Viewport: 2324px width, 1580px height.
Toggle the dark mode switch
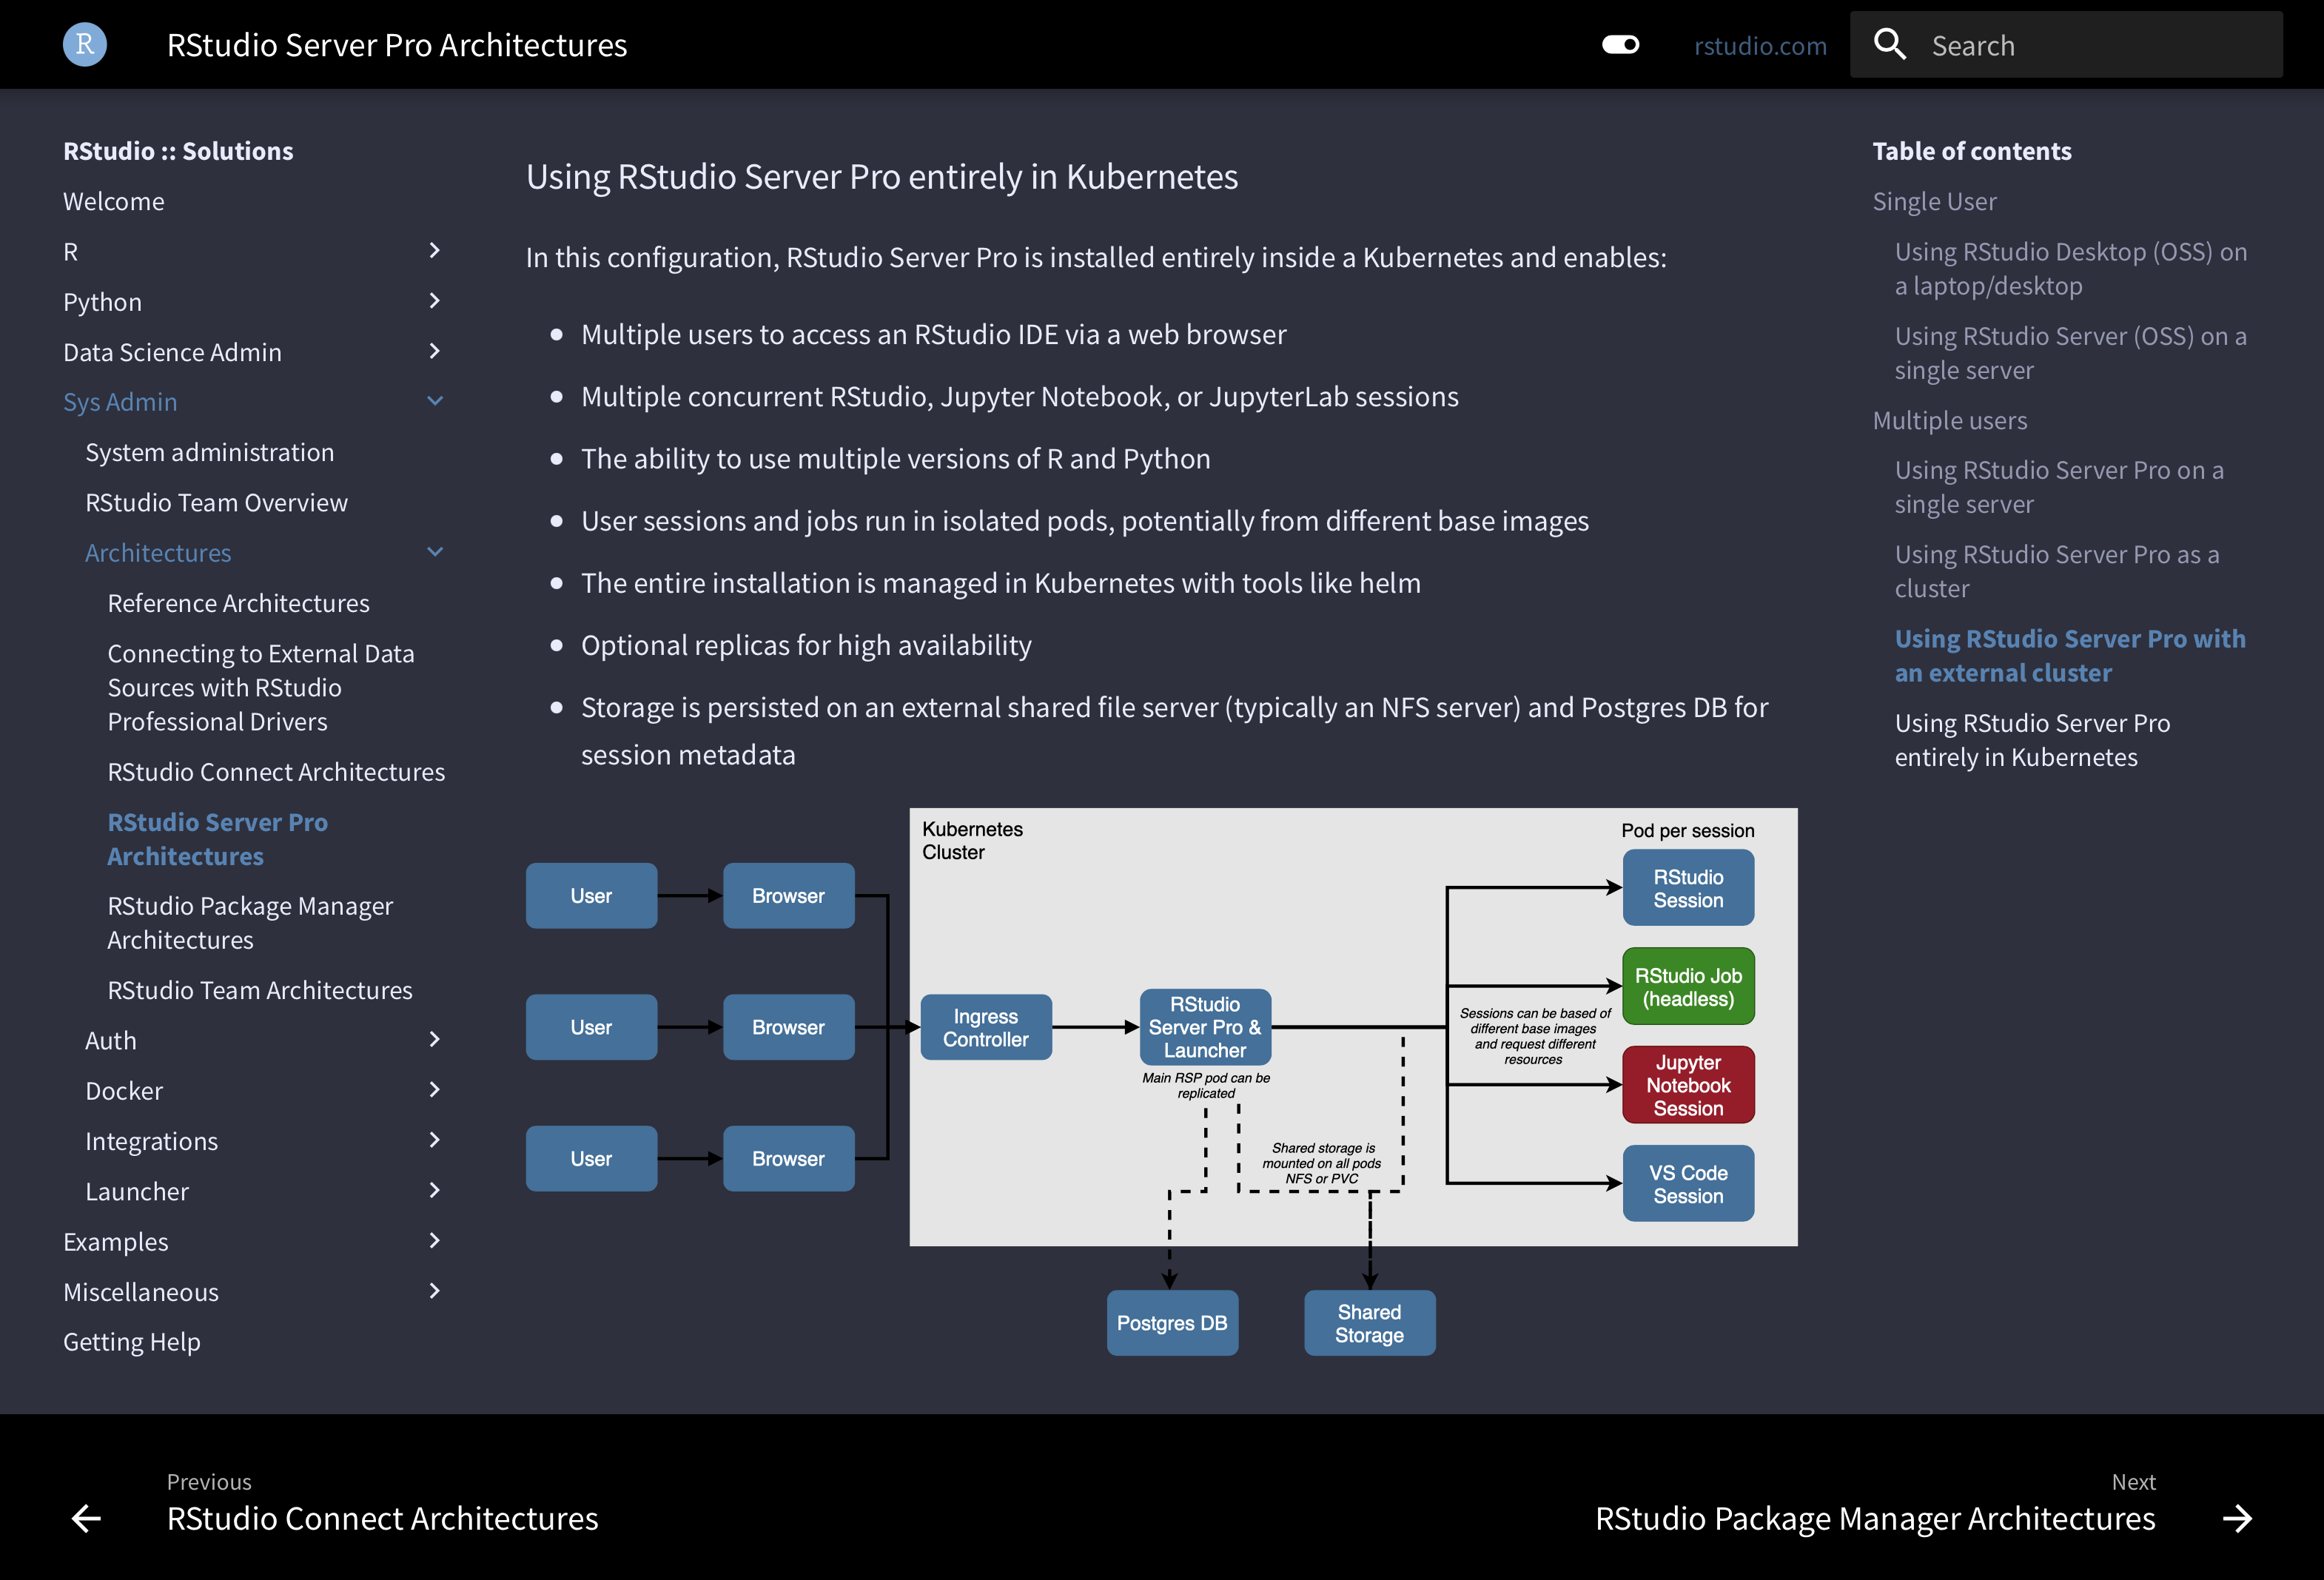pyautogui.click(x=1620, y=45)
